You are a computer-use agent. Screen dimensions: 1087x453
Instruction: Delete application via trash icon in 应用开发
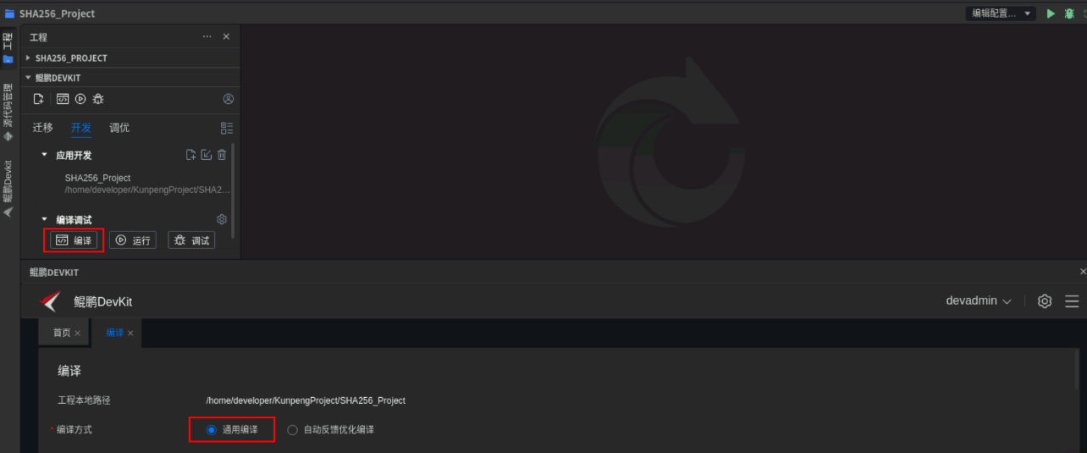[222, 155]
